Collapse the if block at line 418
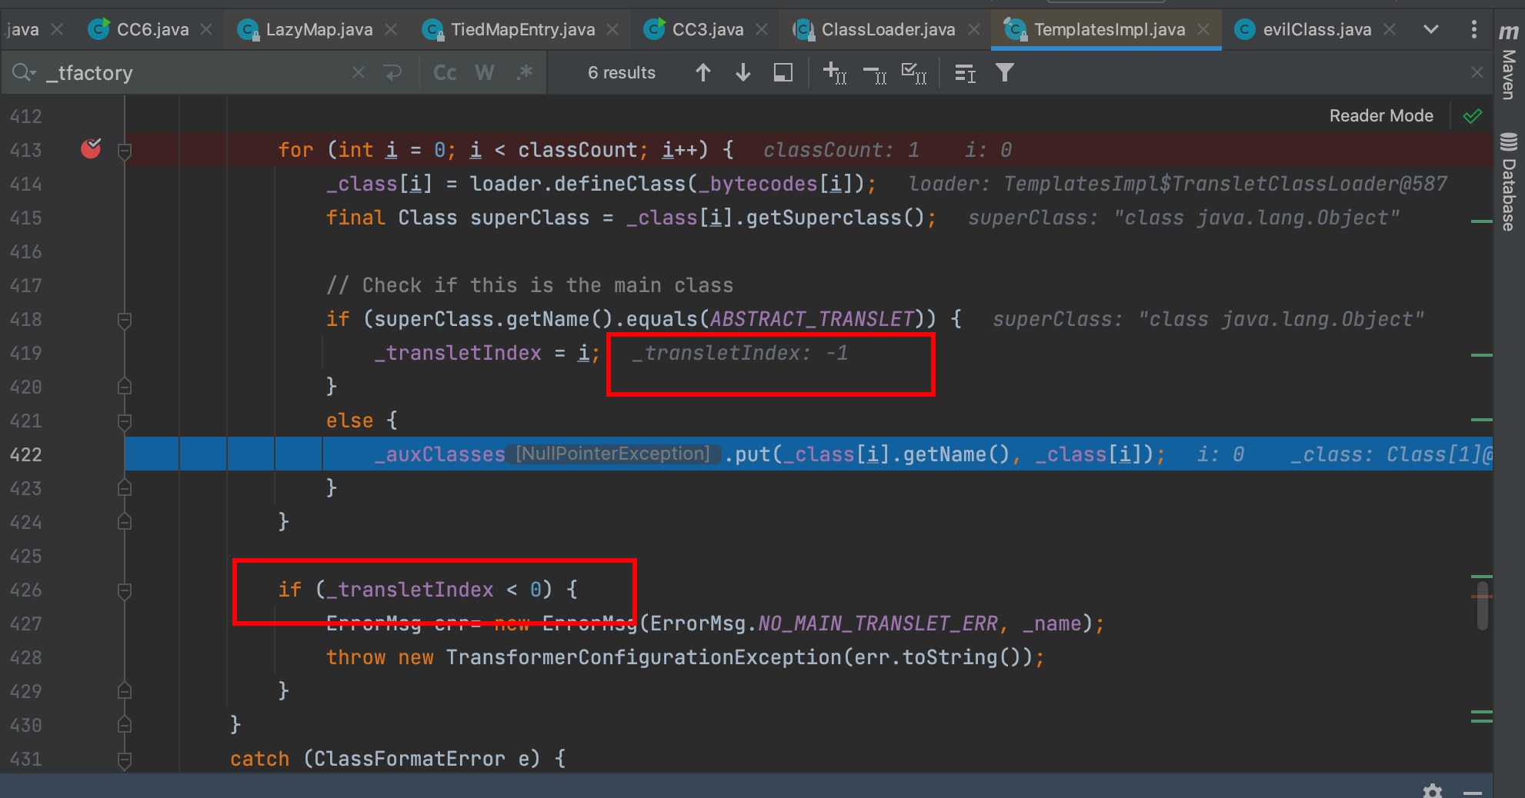Viewport: 1525px width, 798px height. [x=125, y=320]
